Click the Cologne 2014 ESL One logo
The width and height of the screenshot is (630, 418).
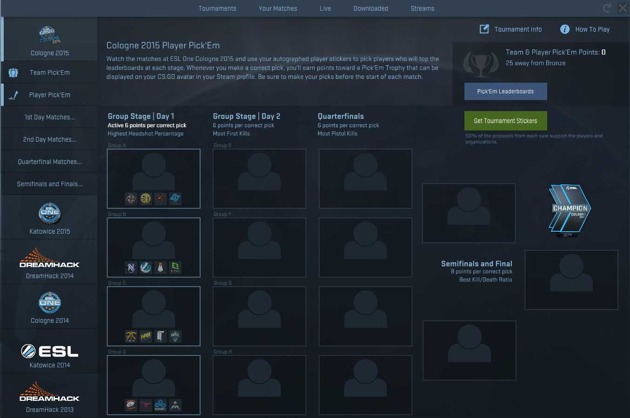[50, 303]
